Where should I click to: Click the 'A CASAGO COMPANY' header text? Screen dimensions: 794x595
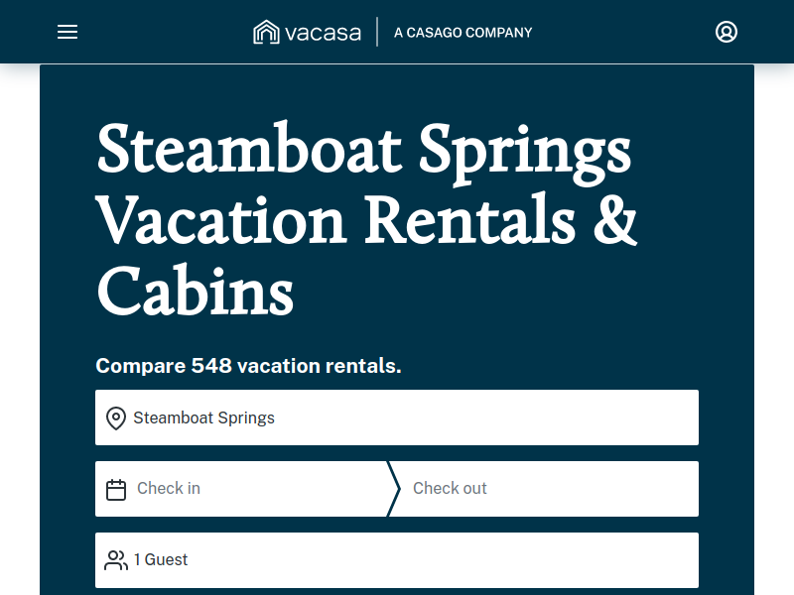point(463,33)
